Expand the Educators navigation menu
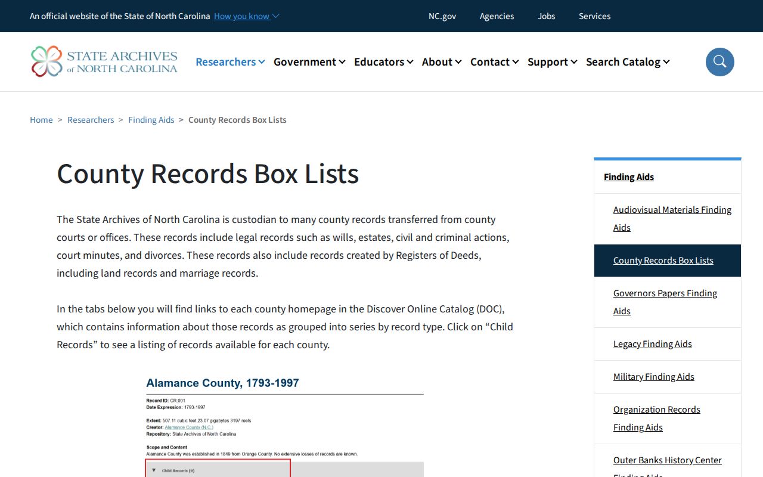The width and height of the screenshot is (763, 477). pyautogui.click(x=383, y=62)
